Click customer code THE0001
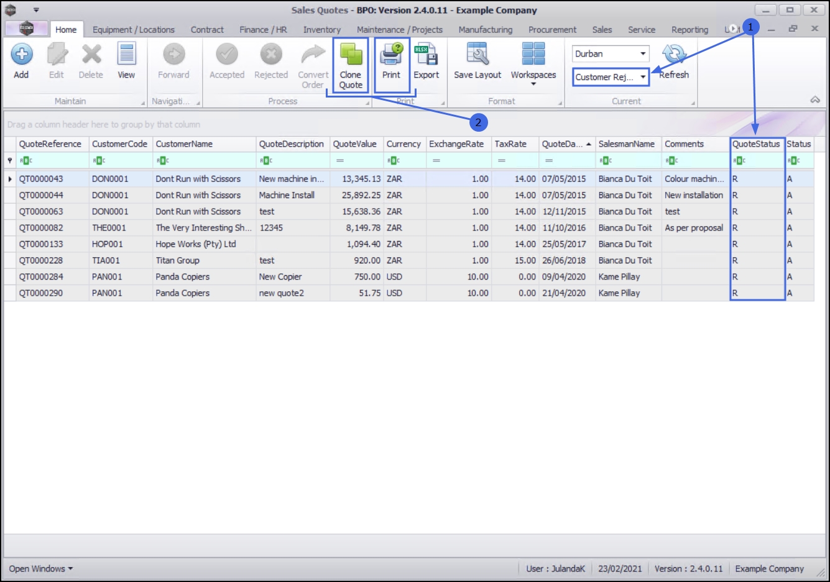 (121, 228)
